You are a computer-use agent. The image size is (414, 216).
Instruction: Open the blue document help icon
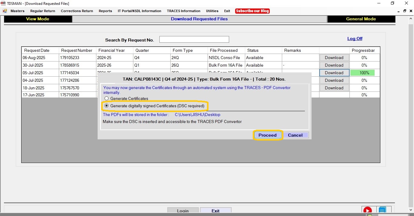382,211
